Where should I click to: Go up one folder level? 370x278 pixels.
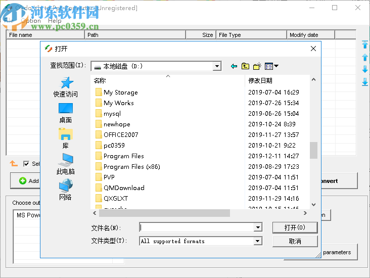(x=245, y=66)
